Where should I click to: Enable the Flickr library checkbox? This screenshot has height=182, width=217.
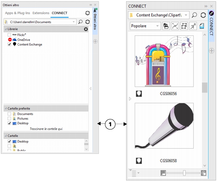click(x=9, y=35)
